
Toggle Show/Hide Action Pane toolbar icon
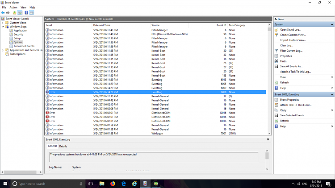tap(32, 13)
